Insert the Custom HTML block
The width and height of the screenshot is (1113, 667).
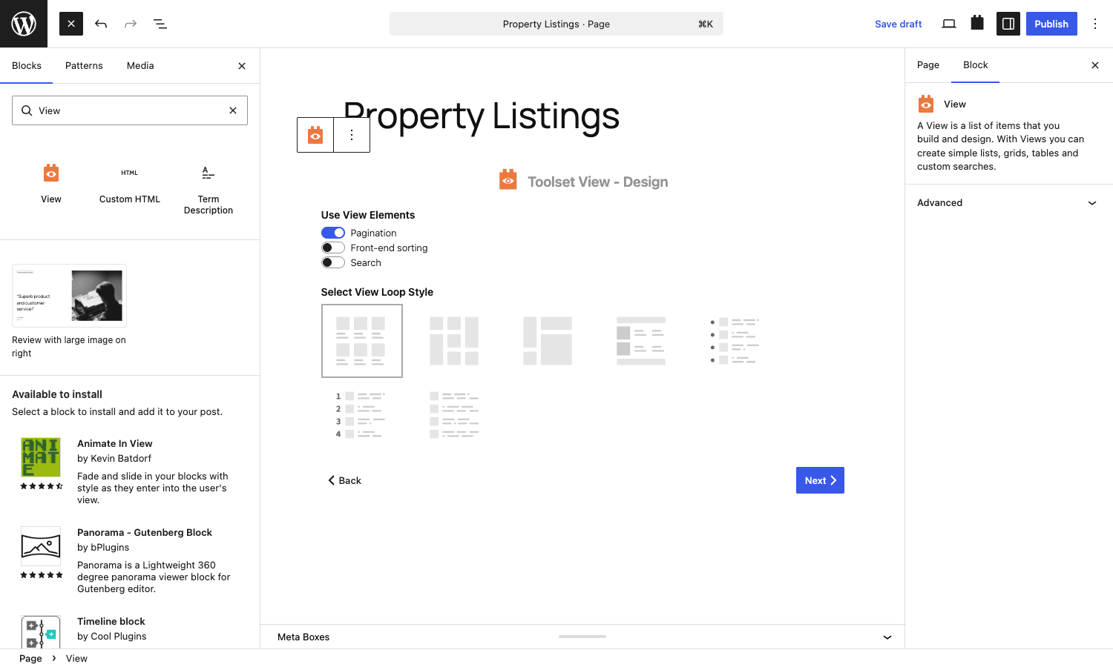click(130, 185)
